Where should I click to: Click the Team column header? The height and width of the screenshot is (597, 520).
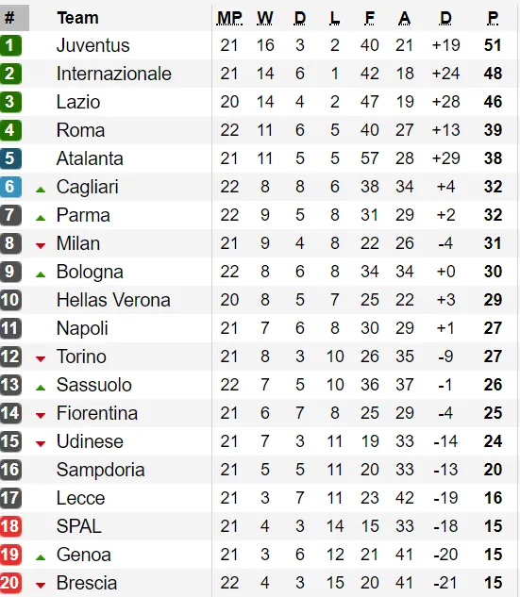click(77, 18)
